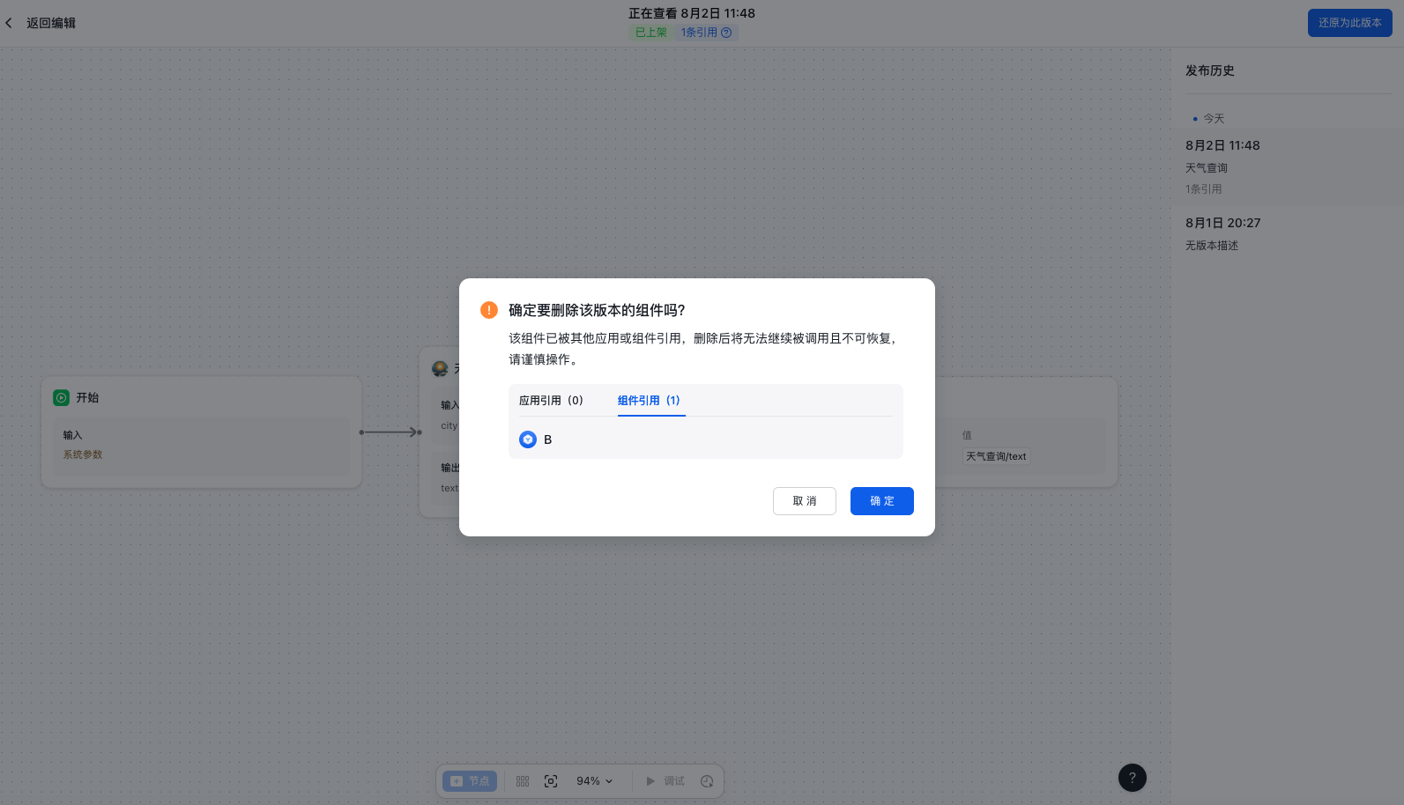Click the green 开始 node icon
The image size is (1404, 805).
pos(62,398)
